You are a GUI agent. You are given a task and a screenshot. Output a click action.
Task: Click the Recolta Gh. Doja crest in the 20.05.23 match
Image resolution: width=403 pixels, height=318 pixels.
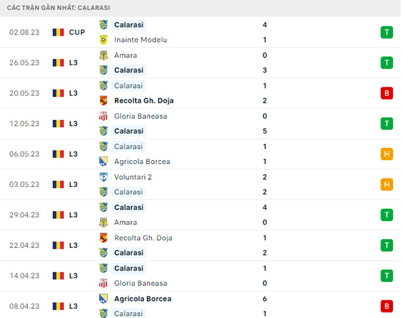103,101
